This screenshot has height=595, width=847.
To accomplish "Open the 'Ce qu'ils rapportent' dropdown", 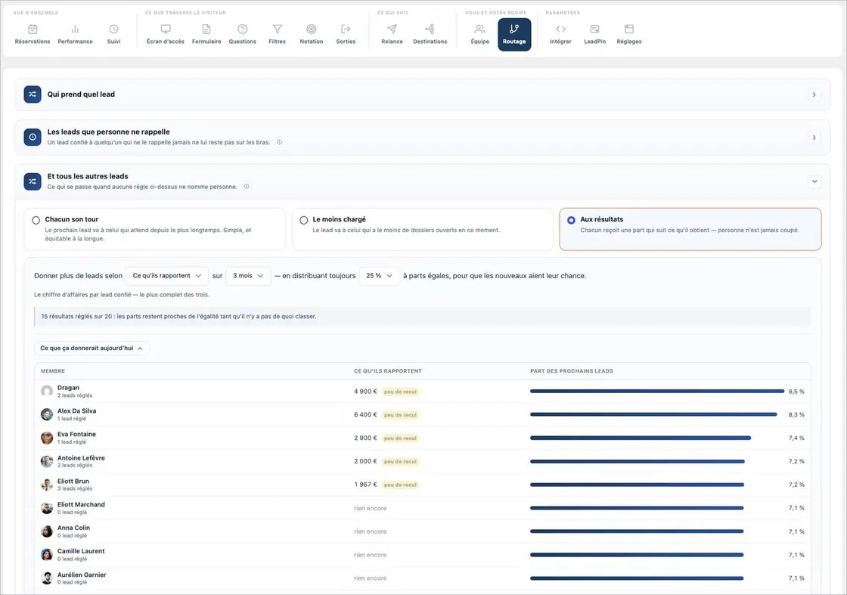I will click(167, 276).
